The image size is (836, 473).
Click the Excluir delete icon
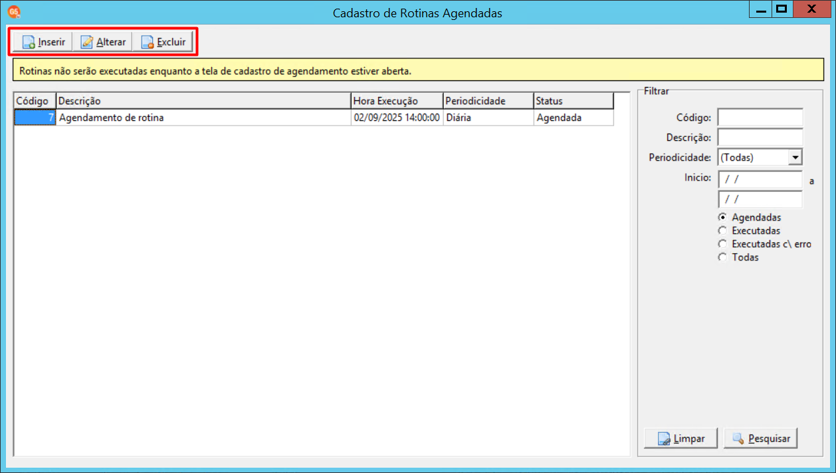click(148, 43)
